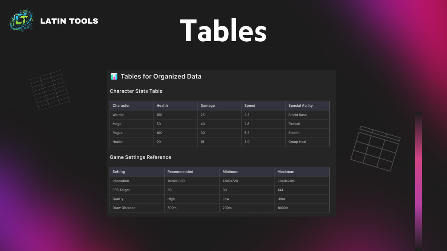Click the FPS Target setting cell
Viewport: 447px width, 251px height.
(121, 190)
